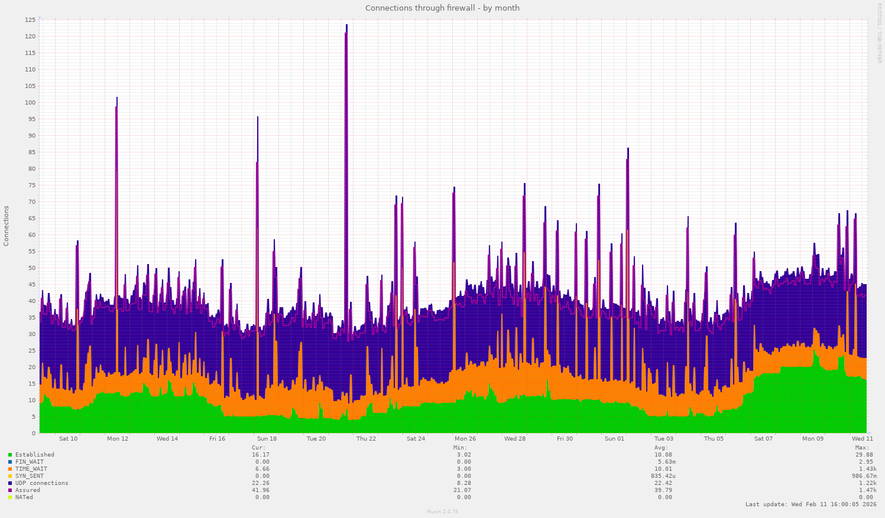
Task: Click the Munin 2.0.75 footer link
Action: click(x=442, y=512)
